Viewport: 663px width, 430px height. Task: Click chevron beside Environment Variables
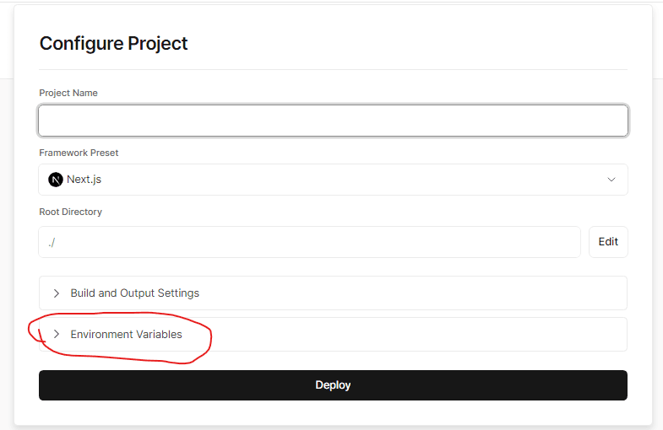(57, 335)
